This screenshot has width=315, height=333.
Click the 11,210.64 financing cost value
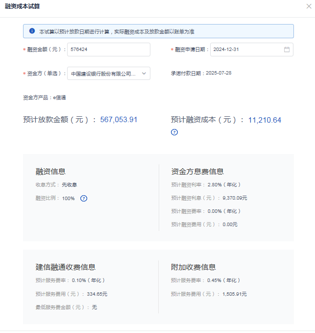pyautogui.click(x=265, y=120)
